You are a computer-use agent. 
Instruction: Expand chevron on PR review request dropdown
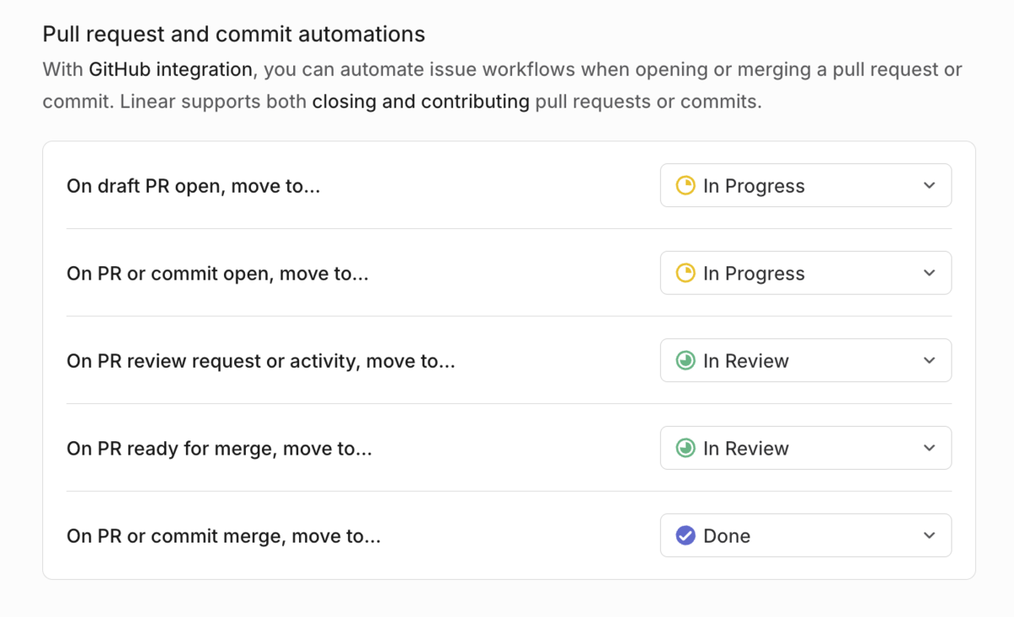[x=929, y=361]
